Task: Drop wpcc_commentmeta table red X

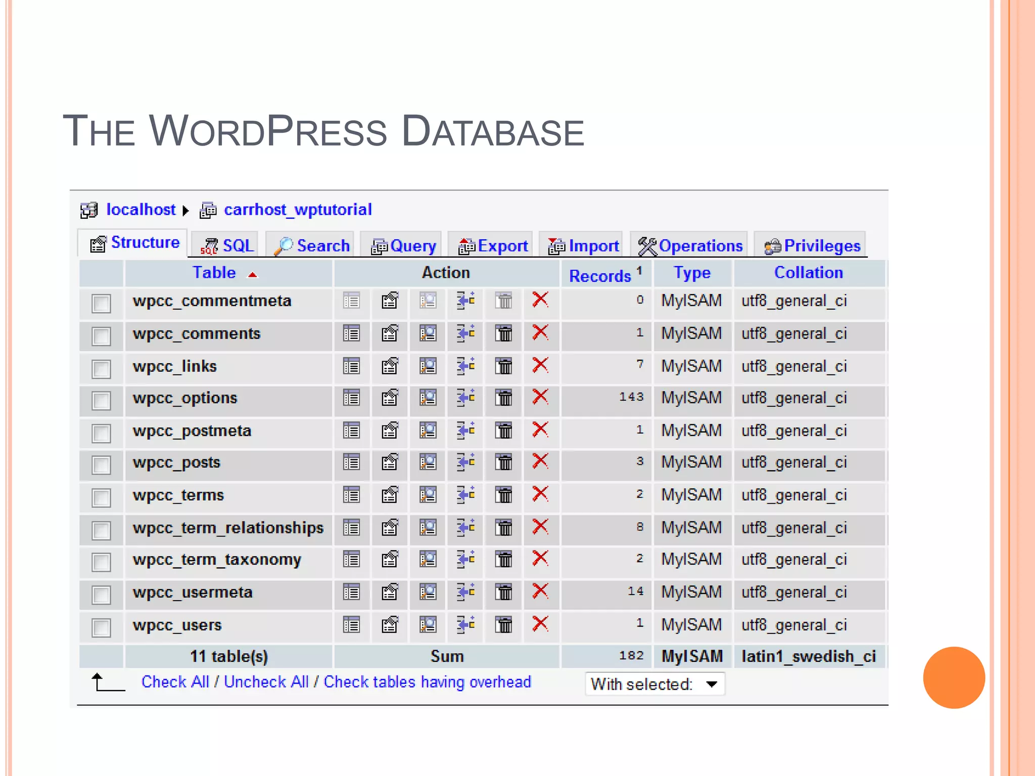Action: pyautogui.click(x=540, y=300)
